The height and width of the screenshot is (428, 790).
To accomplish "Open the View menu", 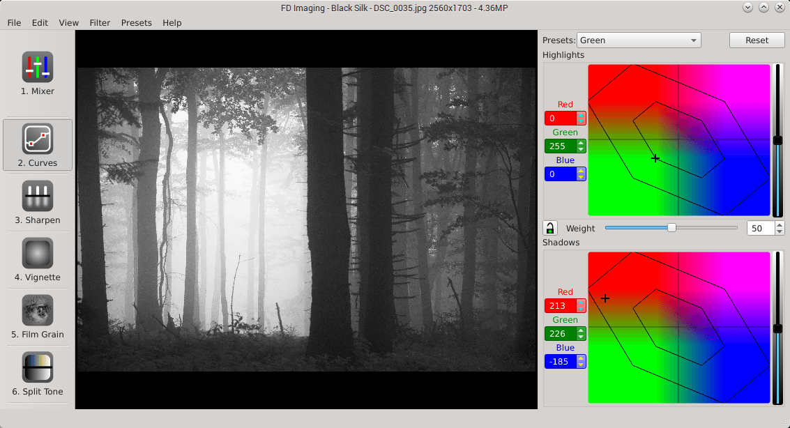I will point(68,23).
